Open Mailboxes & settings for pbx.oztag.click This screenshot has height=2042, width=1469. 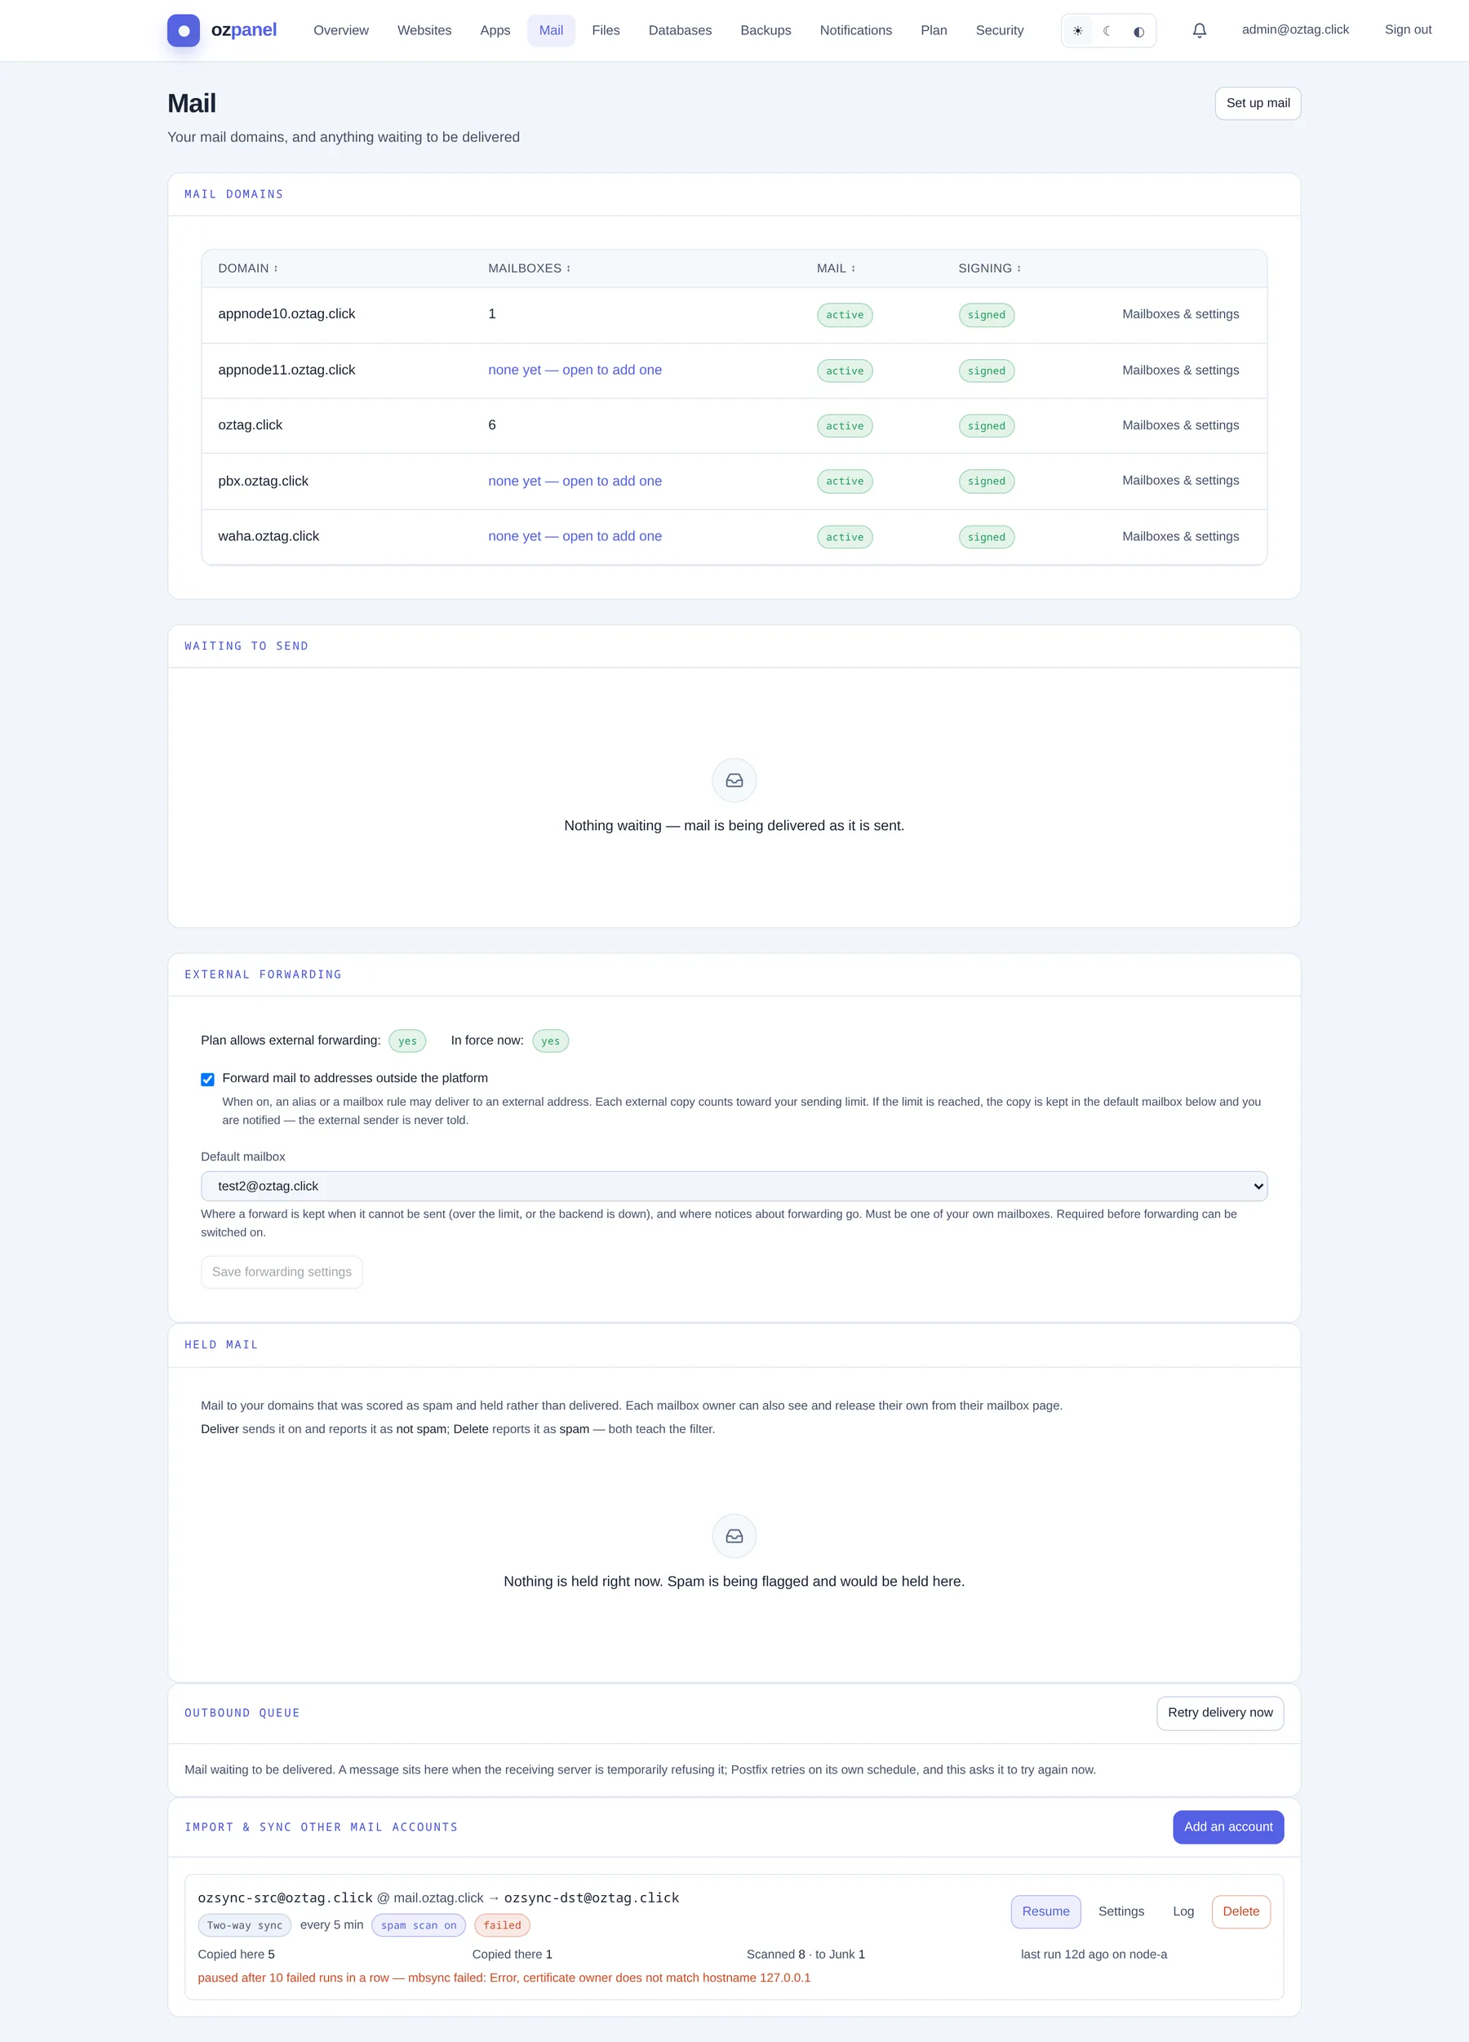[1180, 481]
